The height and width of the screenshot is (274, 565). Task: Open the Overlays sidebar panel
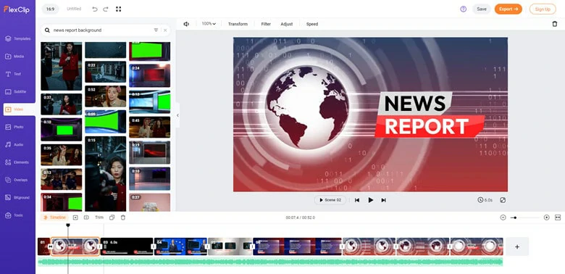[17, 180]
